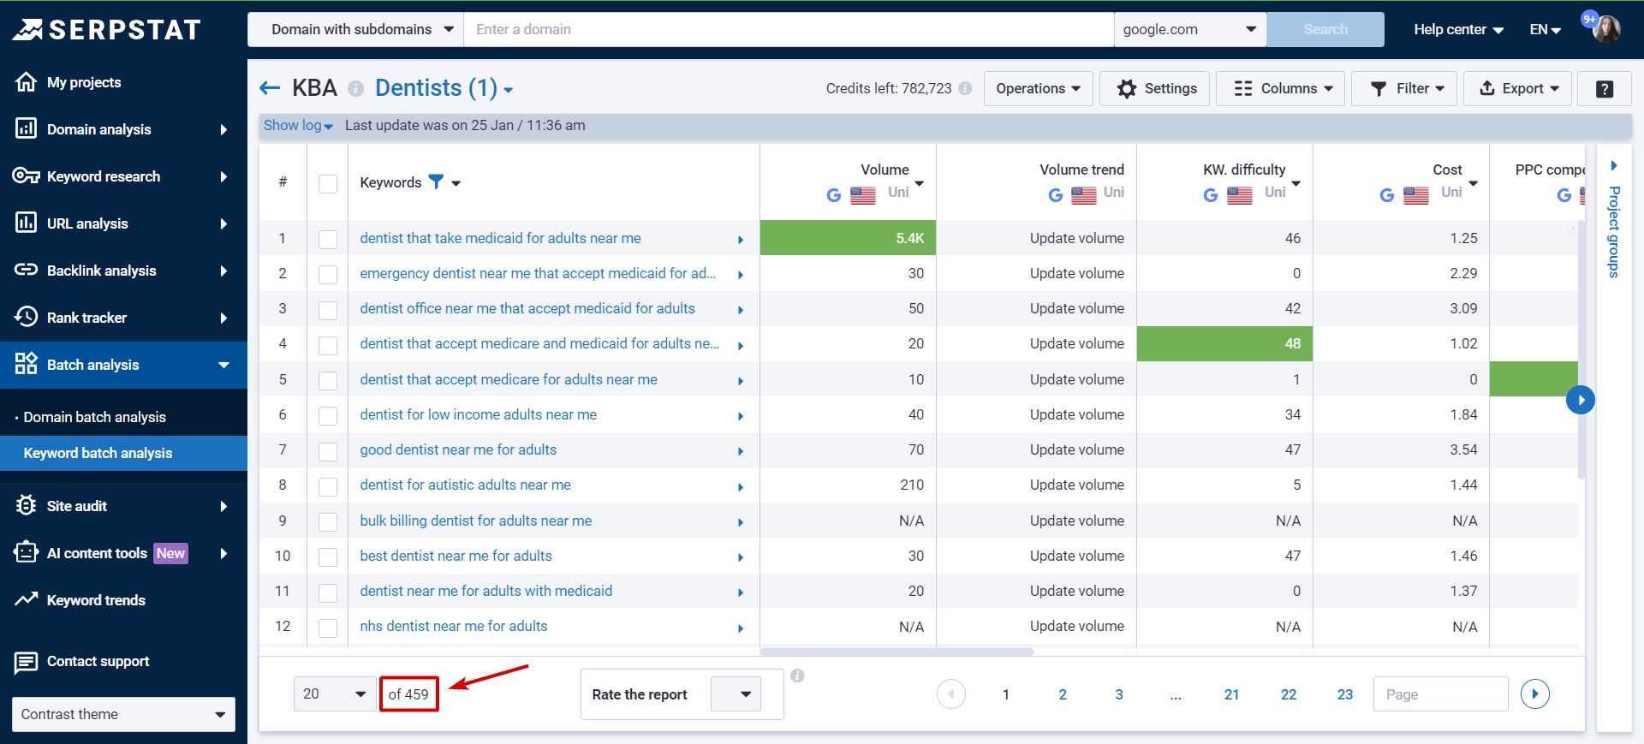This screenshot has height=744, width=1644.
Task: Click the Keywords column filter funnel icon
Action: click(436, 182)
